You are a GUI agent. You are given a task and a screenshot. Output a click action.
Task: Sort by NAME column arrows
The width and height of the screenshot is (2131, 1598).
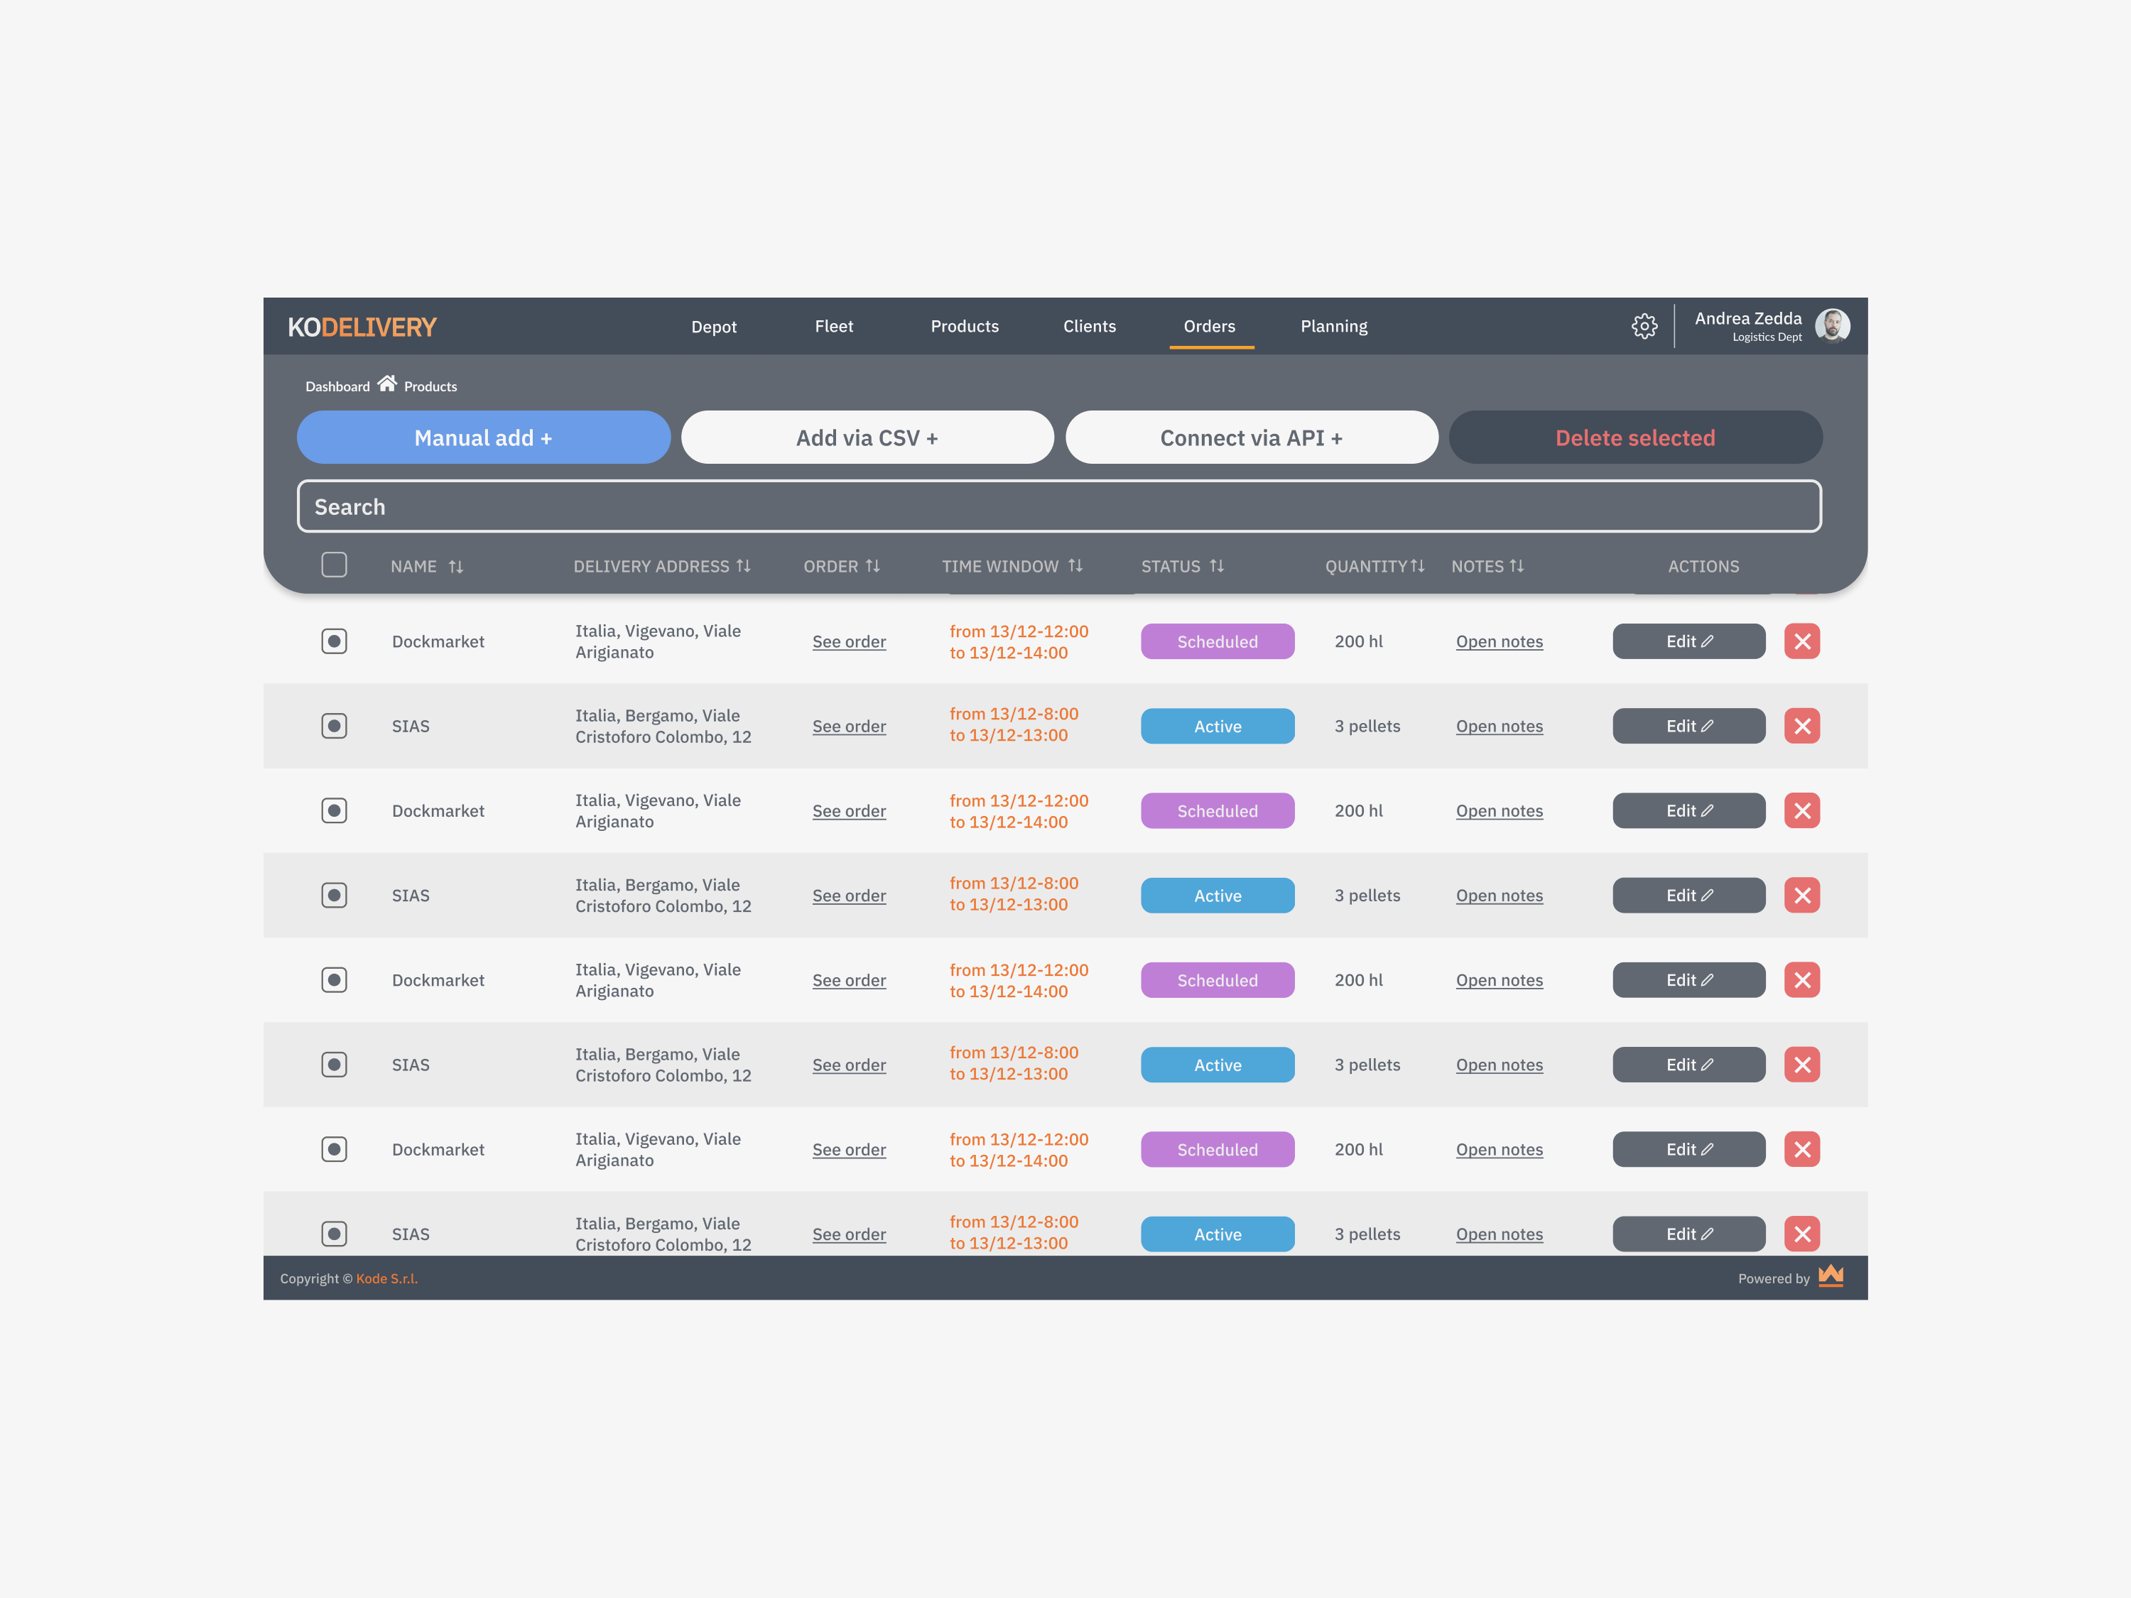[x=456, y=566]
